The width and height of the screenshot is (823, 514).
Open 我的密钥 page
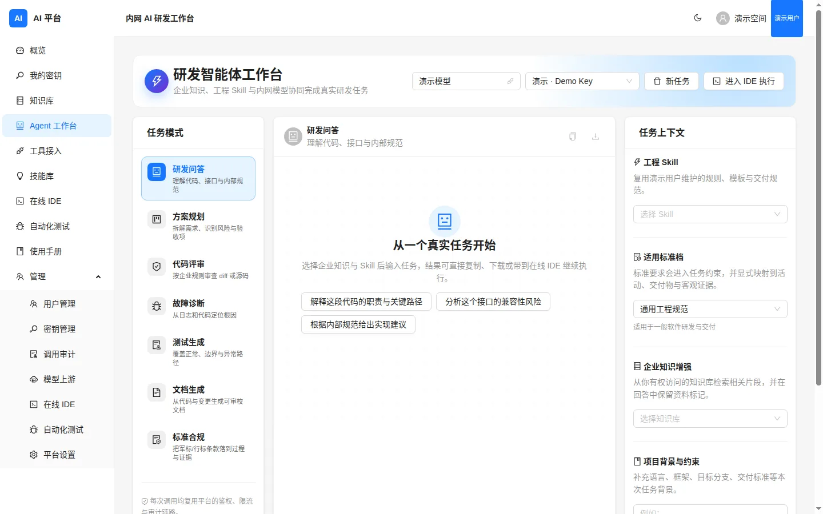[x=57, y=75]
